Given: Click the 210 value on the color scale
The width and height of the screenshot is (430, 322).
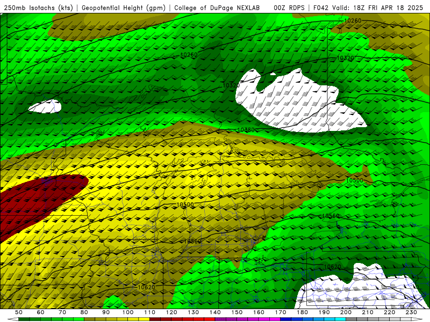Looking at the screenshot, I should pos(368,312).
